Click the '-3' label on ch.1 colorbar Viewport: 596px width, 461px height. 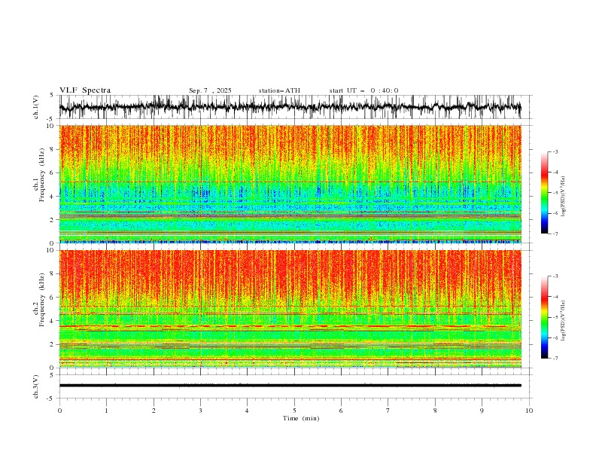coord(555,151)
